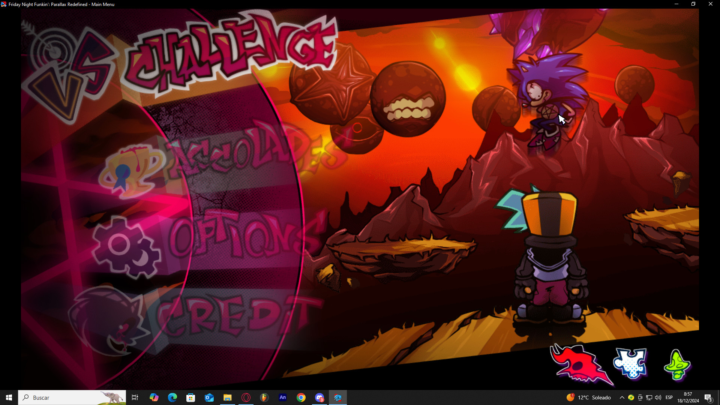Open Discord showing 3 notifications
This screenshot has width=720, height=405.
tap(320, 397)
